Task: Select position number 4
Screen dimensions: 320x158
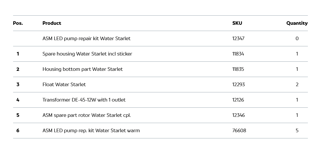Action: click(18, 100)
